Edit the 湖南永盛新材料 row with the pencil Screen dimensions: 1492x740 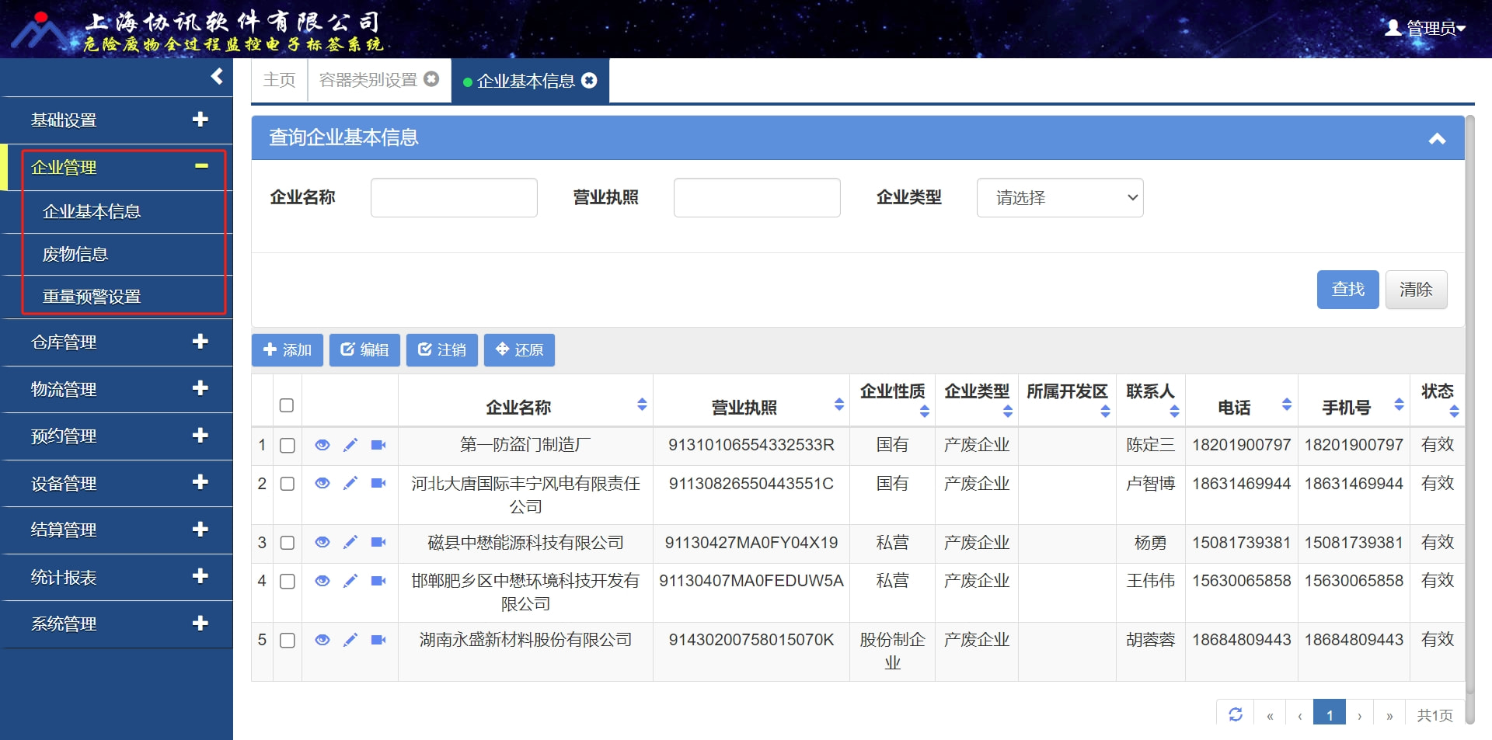[x=350, y=640]
